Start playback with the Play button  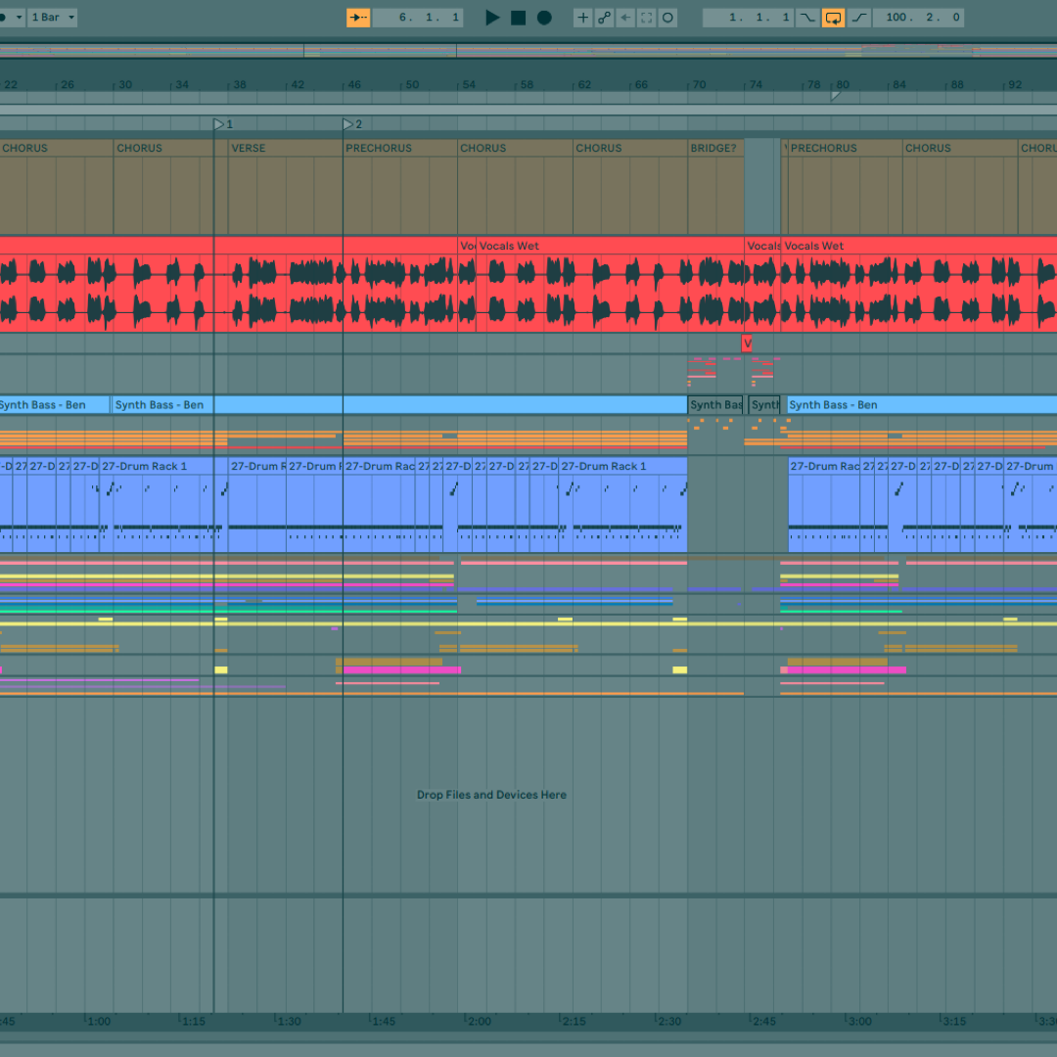pos(492,18)
